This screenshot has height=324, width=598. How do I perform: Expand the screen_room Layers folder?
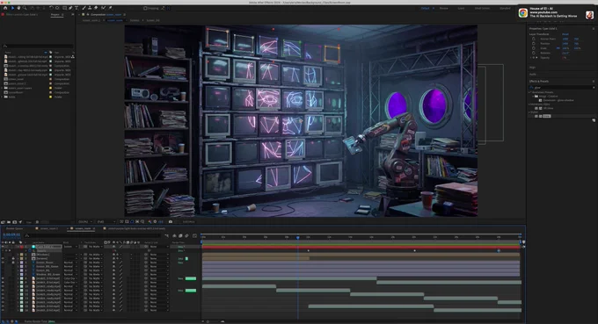coord(2,88)
